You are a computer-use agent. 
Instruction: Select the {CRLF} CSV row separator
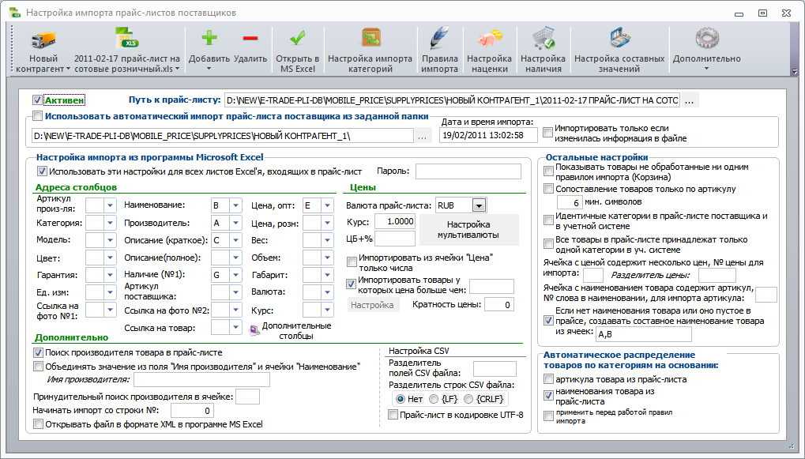468,399
